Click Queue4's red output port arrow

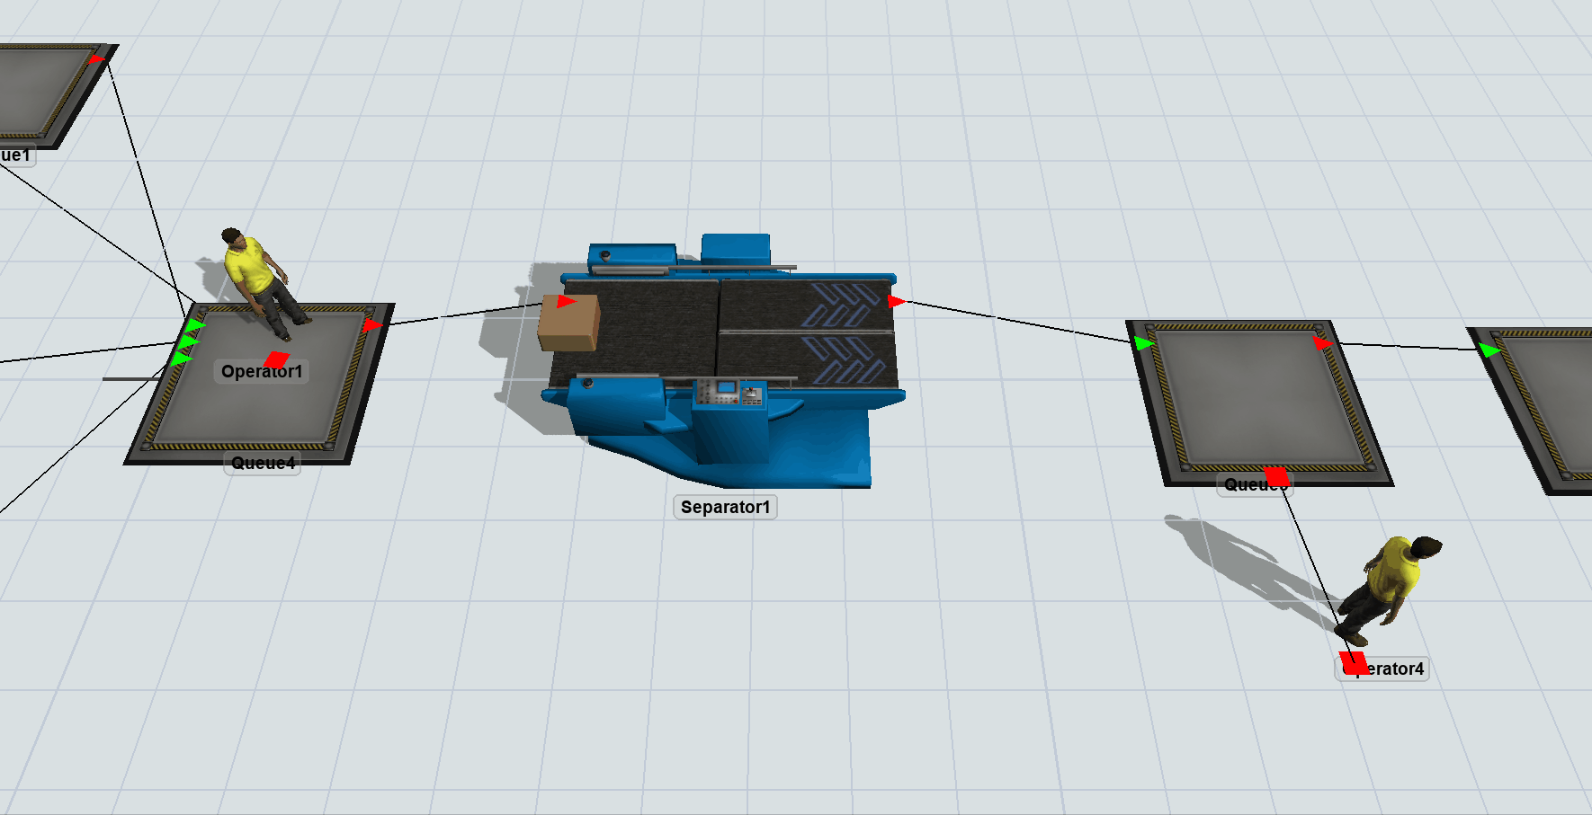tap(371, 324)
